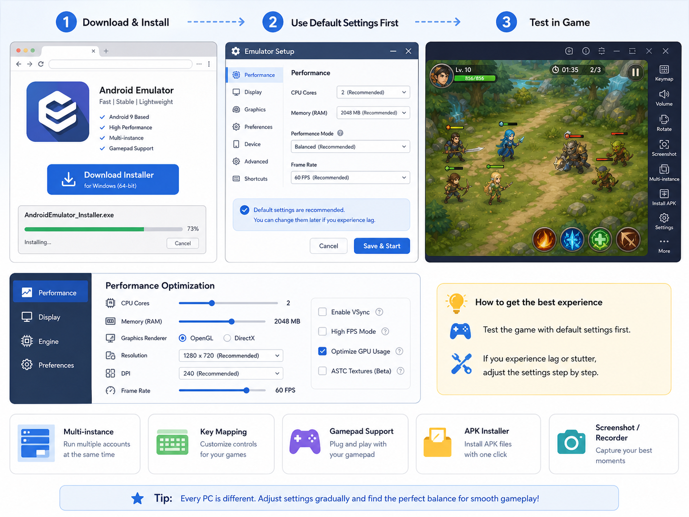Open the Keymap tool in emulator sidebar
Image resolution: width=689 pixels, height=517 pixels.
(x=664, y=73)
